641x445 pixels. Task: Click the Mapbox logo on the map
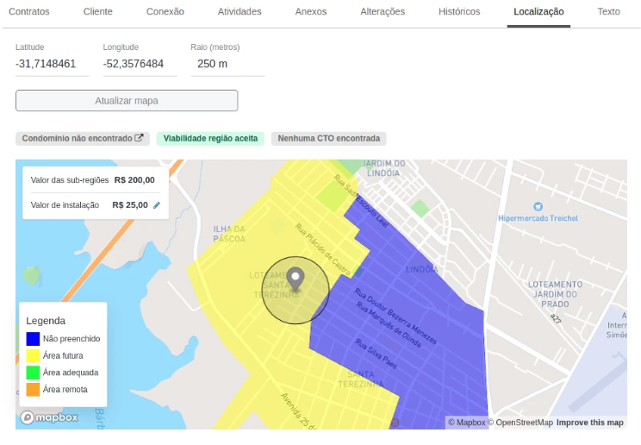49,417
